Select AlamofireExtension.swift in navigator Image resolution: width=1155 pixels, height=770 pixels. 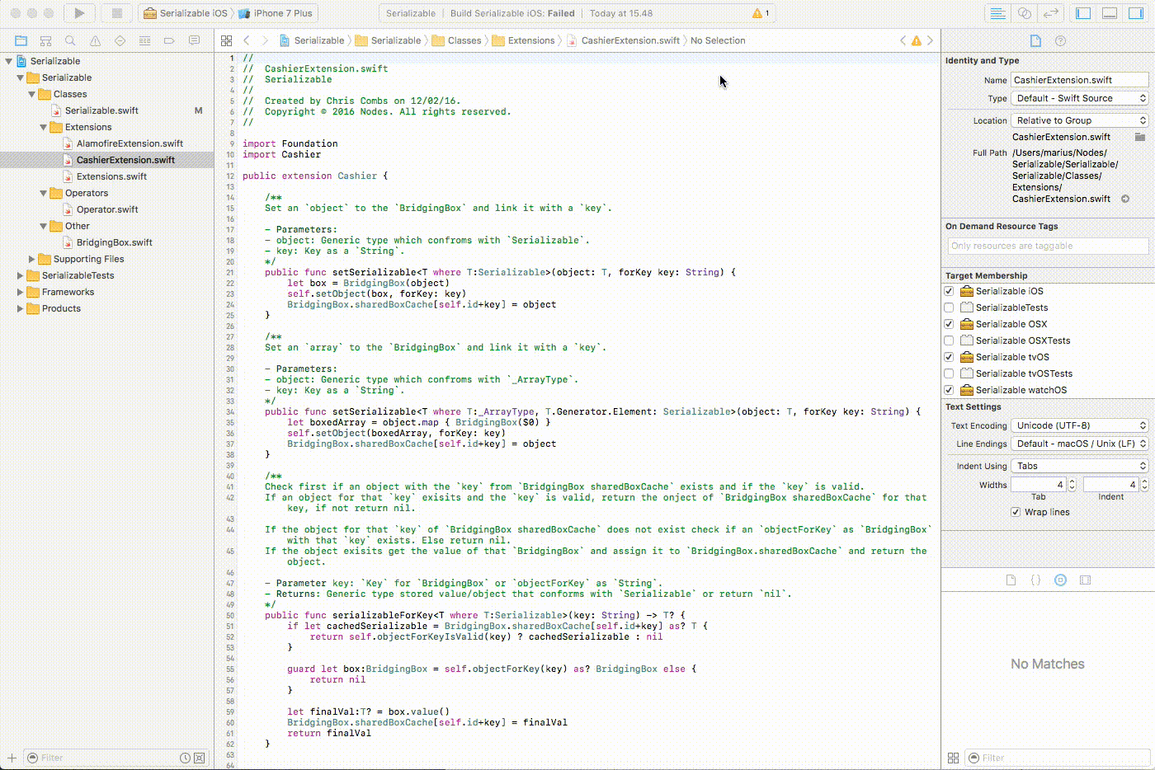tap(130, 143)
